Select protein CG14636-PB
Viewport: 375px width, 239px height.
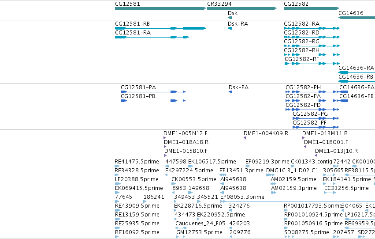344,101
